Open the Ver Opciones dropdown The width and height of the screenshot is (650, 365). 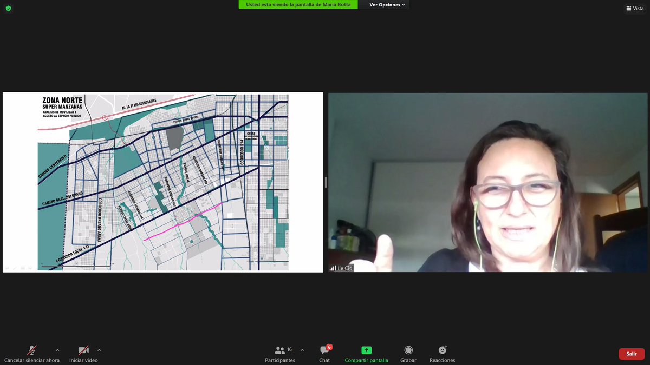tap(387, 5)
